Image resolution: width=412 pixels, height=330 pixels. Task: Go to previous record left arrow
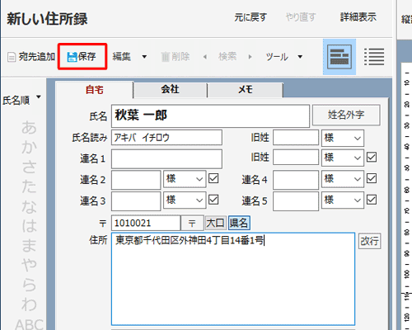click(x=204, y=57)
